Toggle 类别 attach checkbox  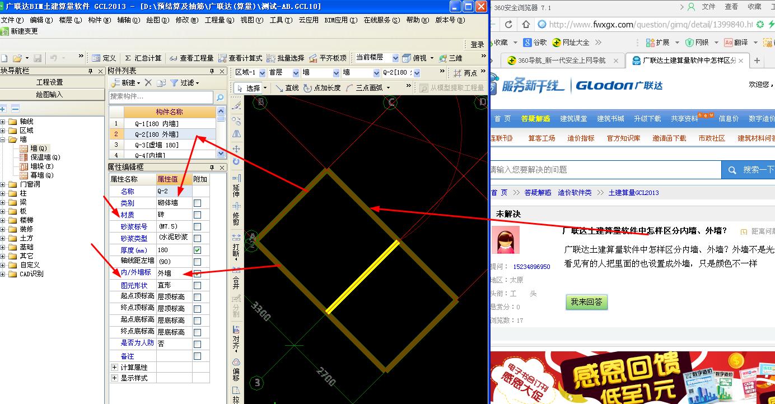point(197,203)
